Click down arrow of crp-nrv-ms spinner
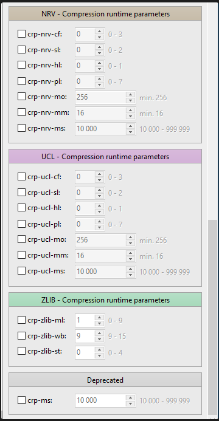The width and height of the screenshot is (219, 421). pos(131,132)
